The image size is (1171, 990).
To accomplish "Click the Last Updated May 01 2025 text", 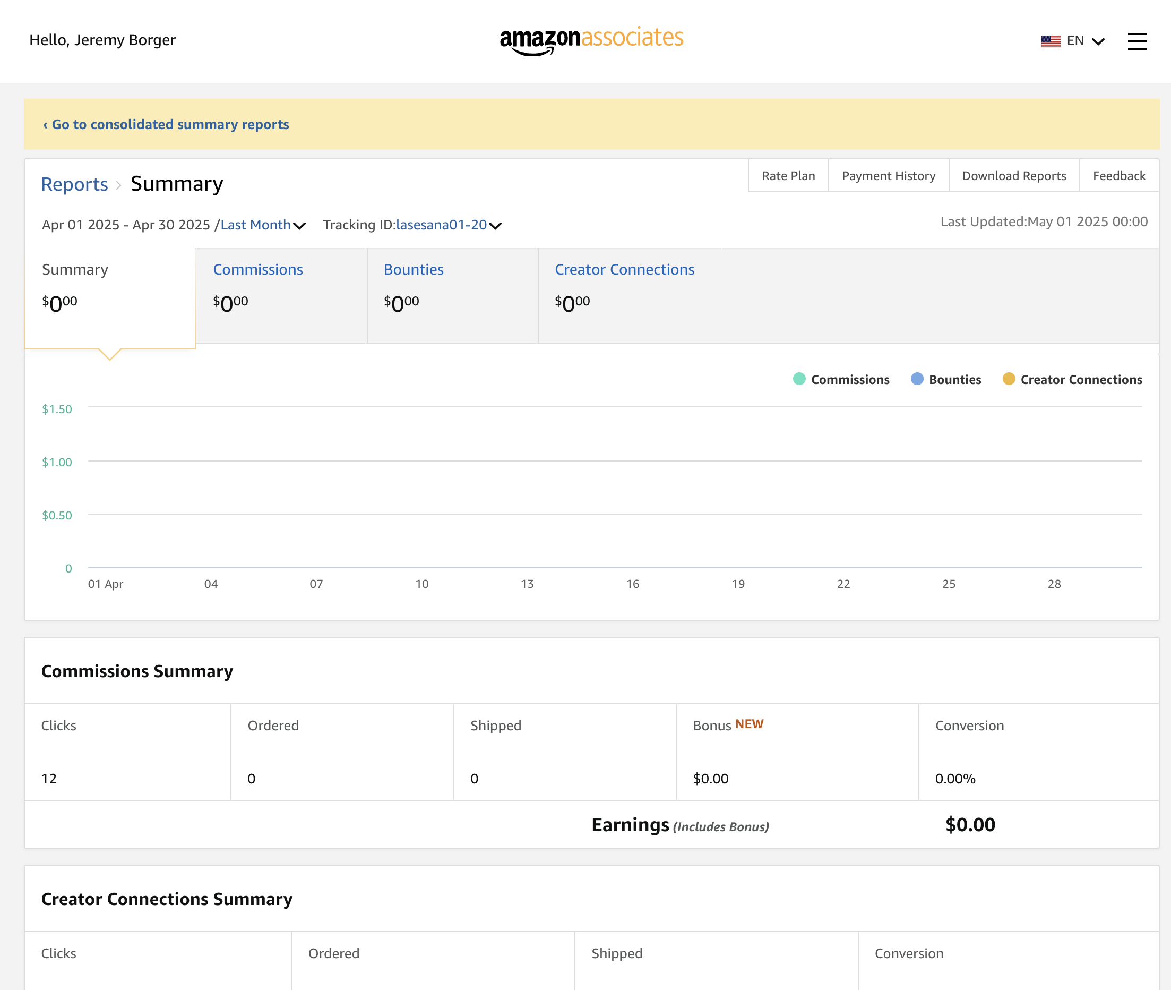I will point(1044,221).
